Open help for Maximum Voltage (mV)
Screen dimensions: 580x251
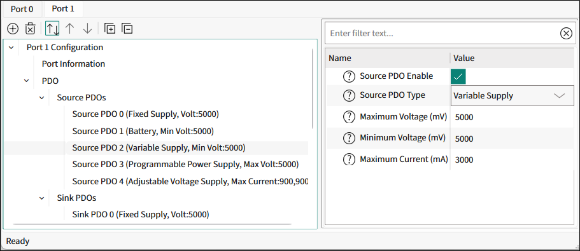[x=349, y=117]
